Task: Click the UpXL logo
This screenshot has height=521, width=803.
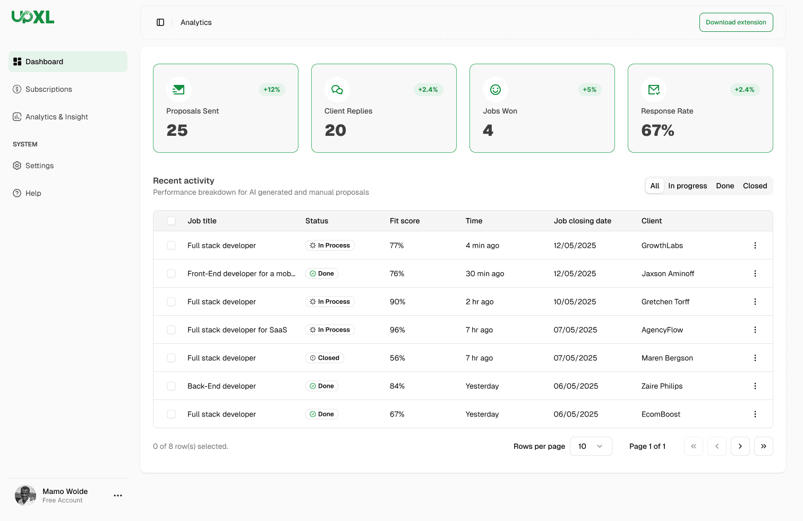Action: point(33,18)
